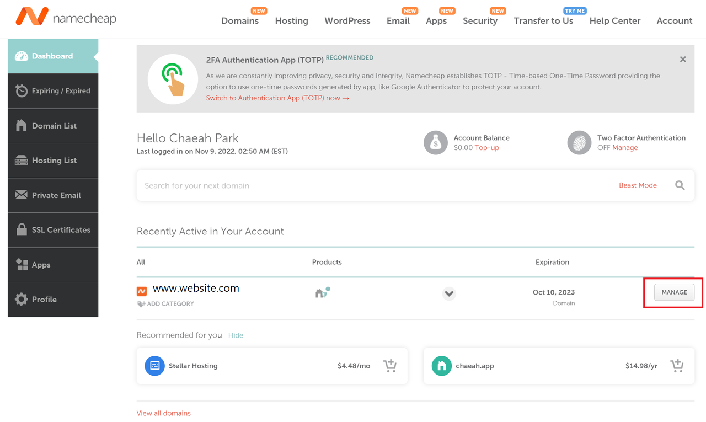
Task: Click the $4.48/mo price
Action: [354, 366]
